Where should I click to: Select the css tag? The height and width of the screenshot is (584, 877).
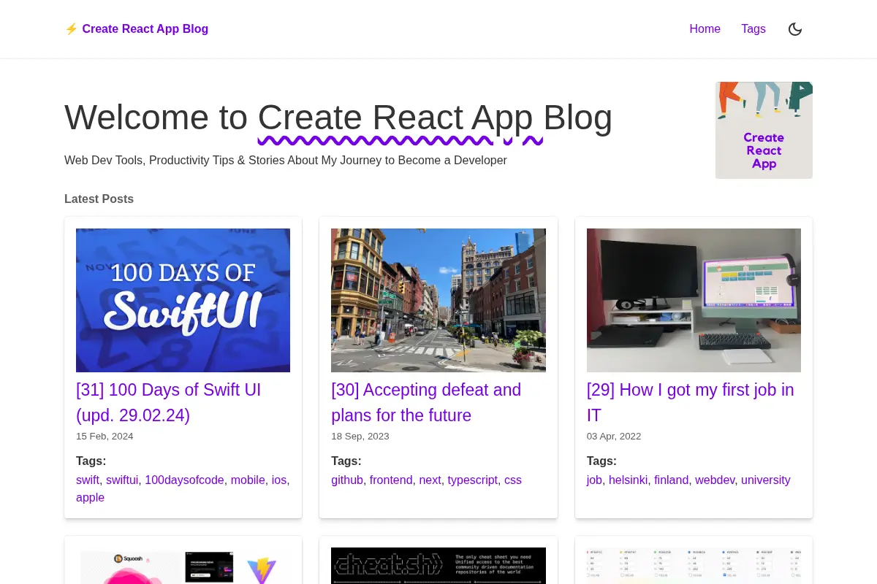513,480
